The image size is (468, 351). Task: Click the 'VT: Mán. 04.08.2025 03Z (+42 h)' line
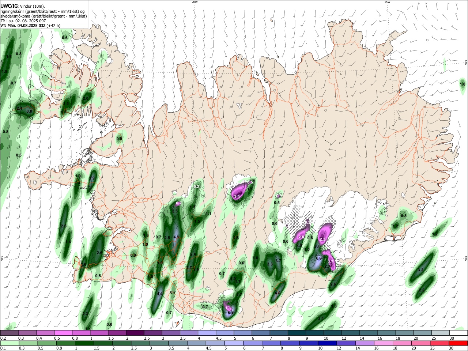(x=31, y=26)
